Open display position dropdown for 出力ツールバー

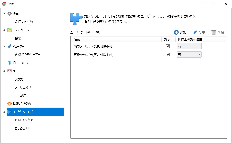tap(189, 46)
